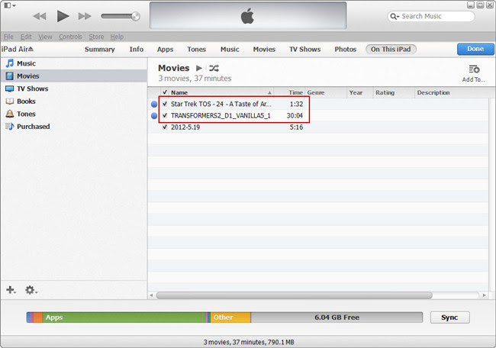The height and width of the screenshot is (348, 496).
Task: Sort by the Genre column header
Action: coord(326,92)
